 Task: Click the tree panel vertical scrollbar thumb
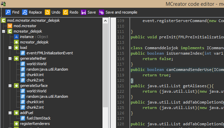106,66
